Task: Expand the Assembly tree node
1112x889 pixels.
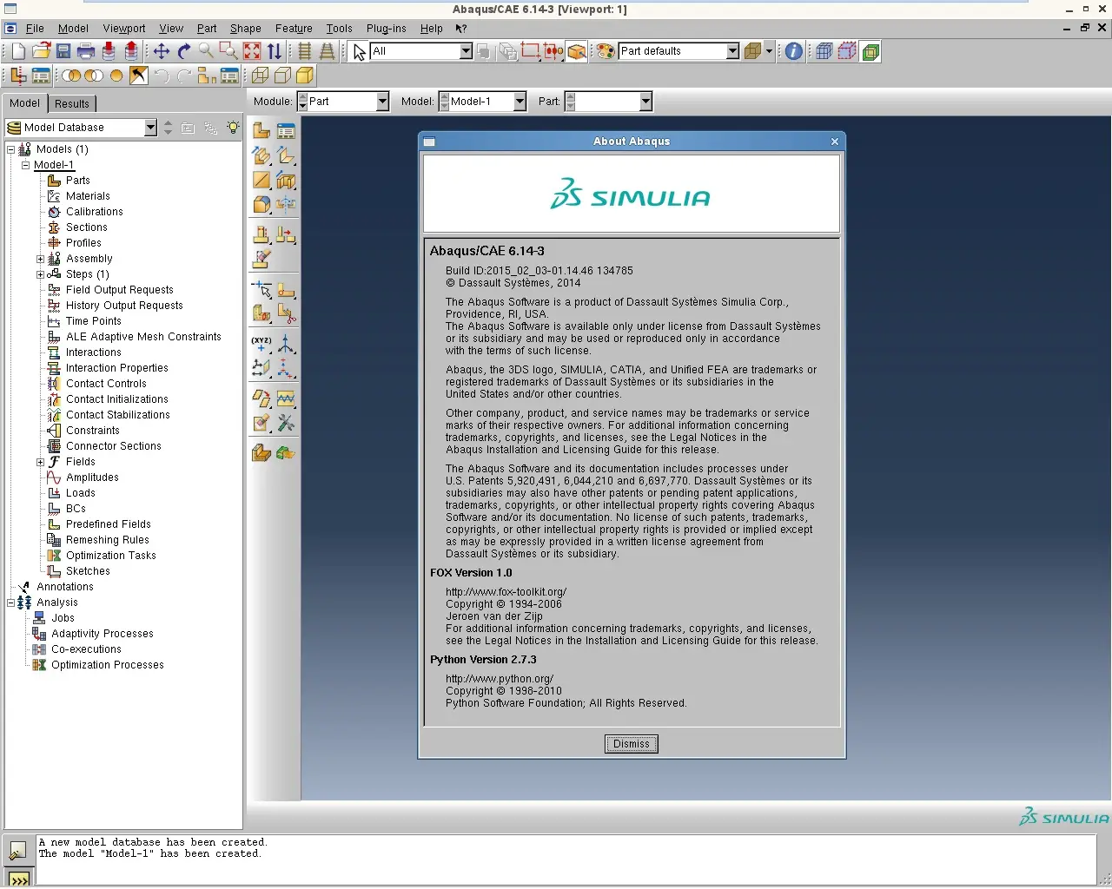Action: click(x=40, y=259)
